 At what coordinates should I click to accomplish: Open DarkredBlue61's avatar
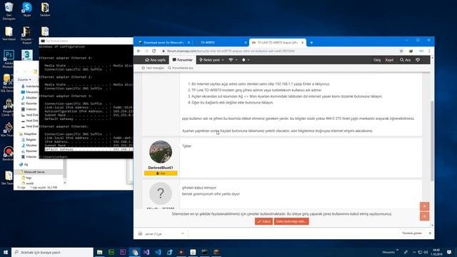[x=161, y=152]
